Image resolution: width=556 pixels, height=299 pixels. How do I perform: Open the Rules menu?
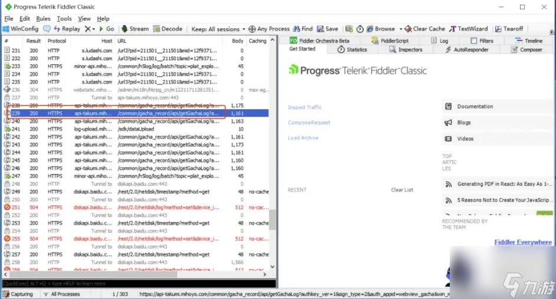(43, 19)
